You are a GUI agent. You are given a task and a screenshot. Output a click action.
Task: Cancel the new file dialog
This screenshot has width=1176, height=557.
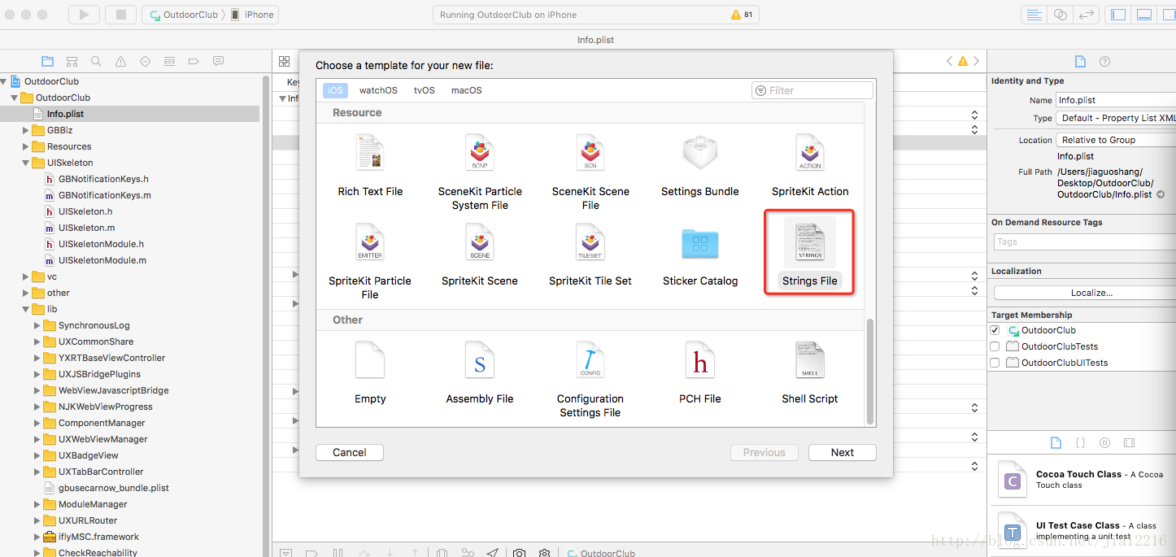(350, 452)
